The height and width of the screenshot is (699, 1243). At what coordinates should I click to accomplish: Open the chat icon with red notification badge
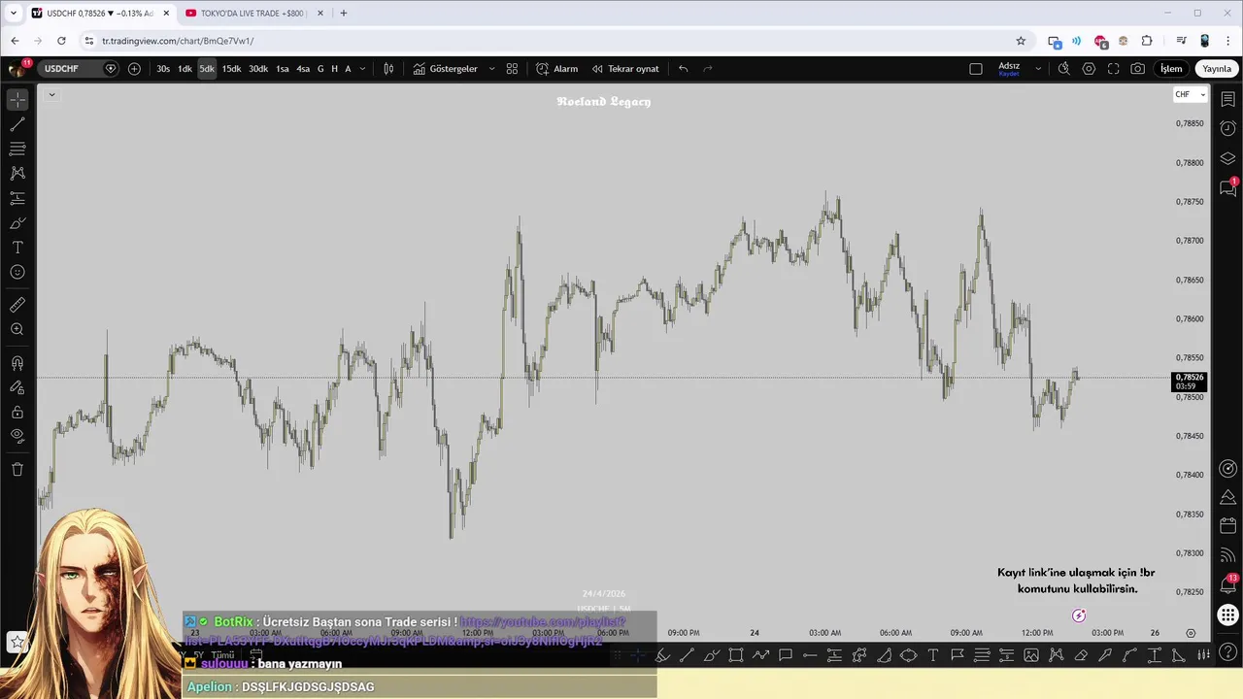[x=1228, y=187]
